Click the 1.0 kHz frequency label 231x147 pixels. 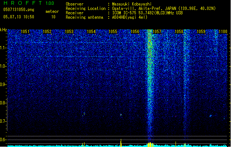tap(3, 66)
